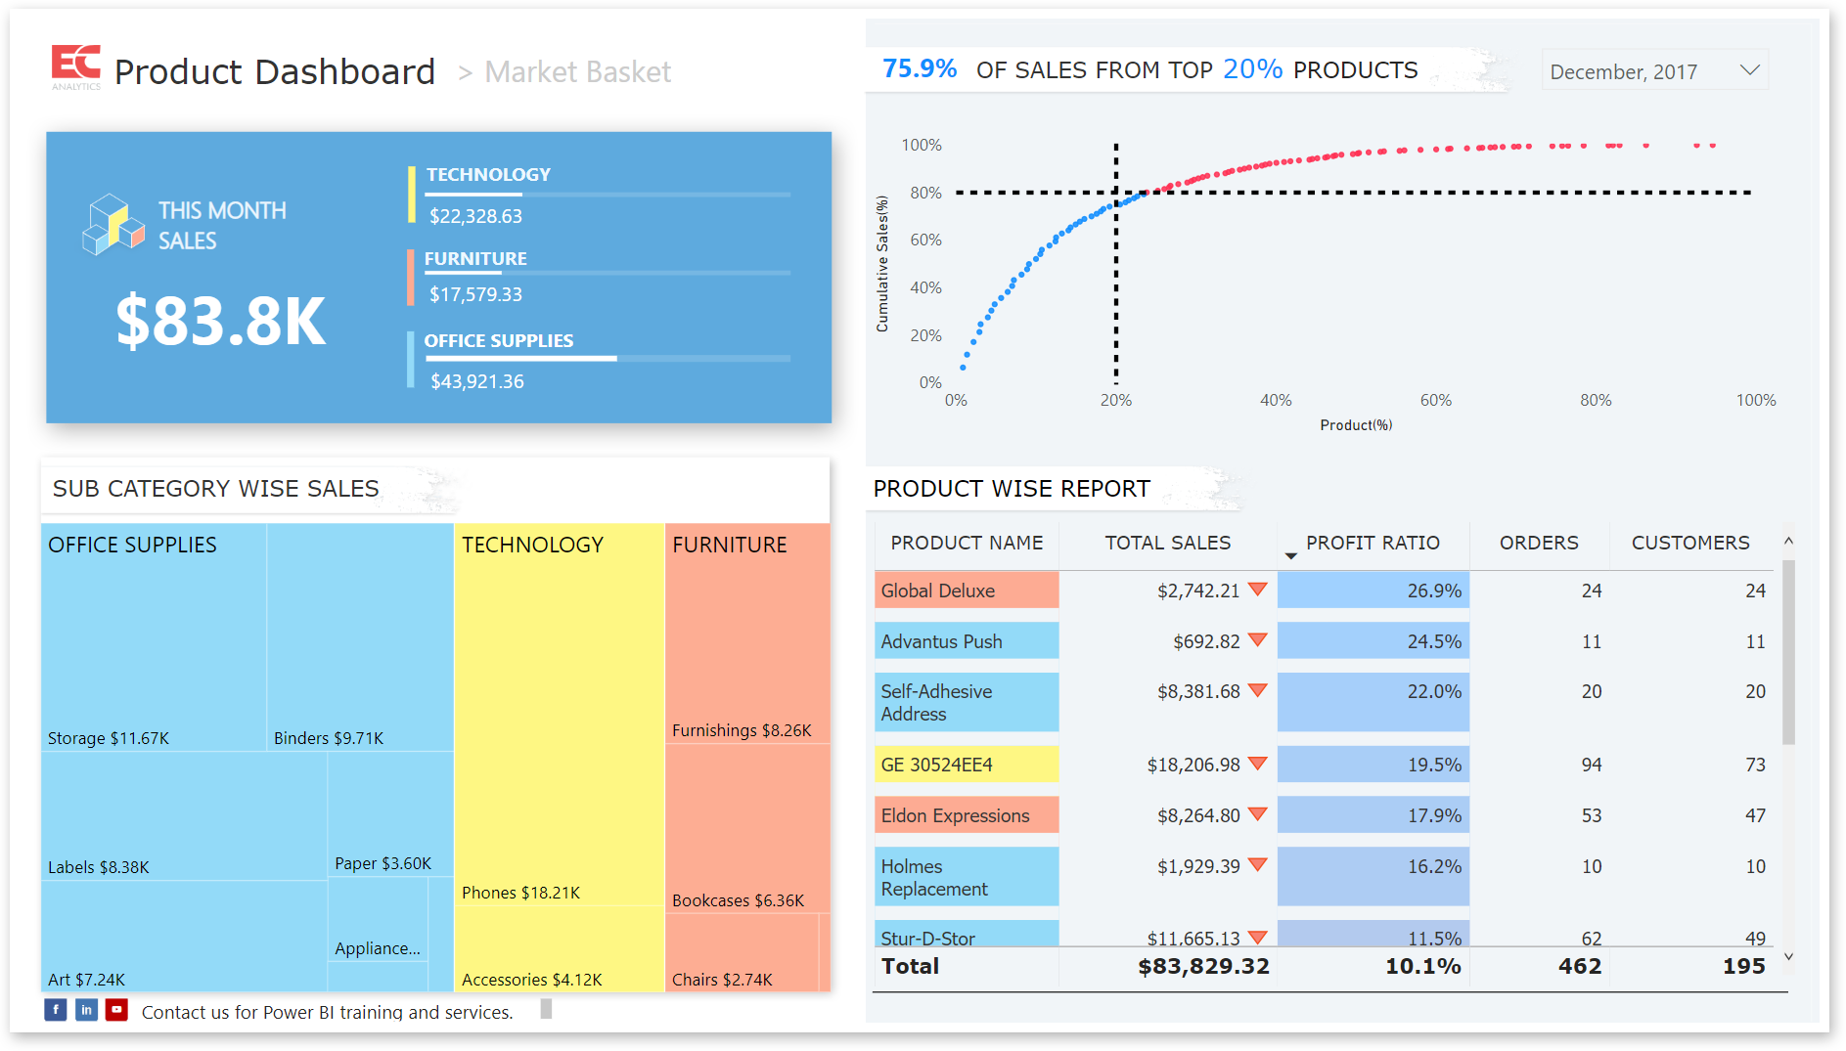
Task: Select Phones tile in treemap
Action: [x=559, y=714]
